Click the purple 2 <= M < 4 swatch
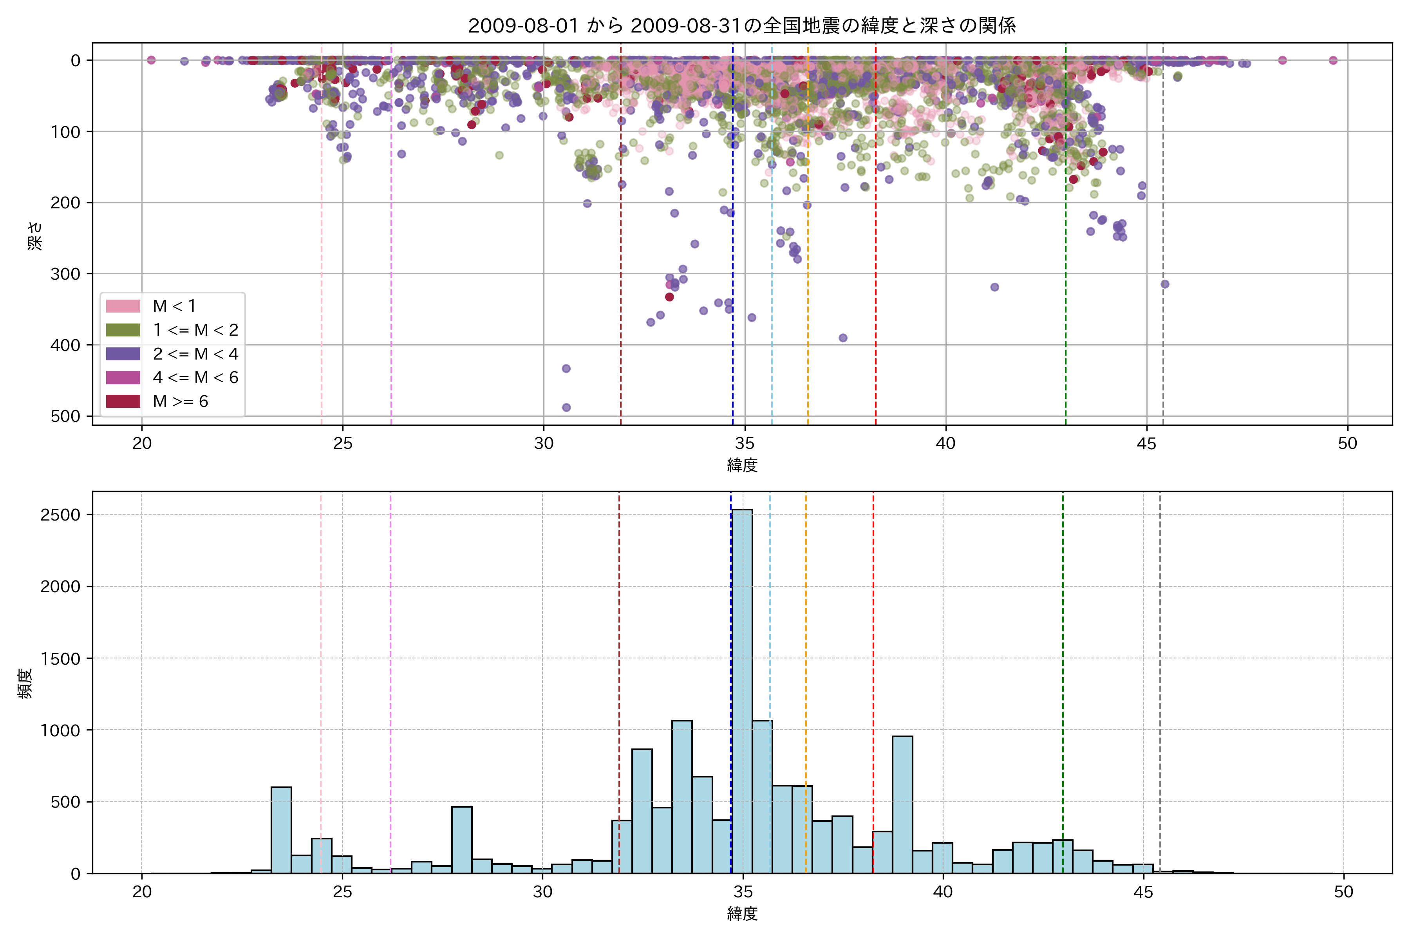This screenshot has width=1410, height=940. coord(123,354)
